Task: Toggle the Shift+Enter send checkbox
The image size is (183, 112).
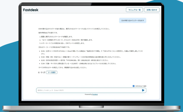Action: click(x=134, y=86)
